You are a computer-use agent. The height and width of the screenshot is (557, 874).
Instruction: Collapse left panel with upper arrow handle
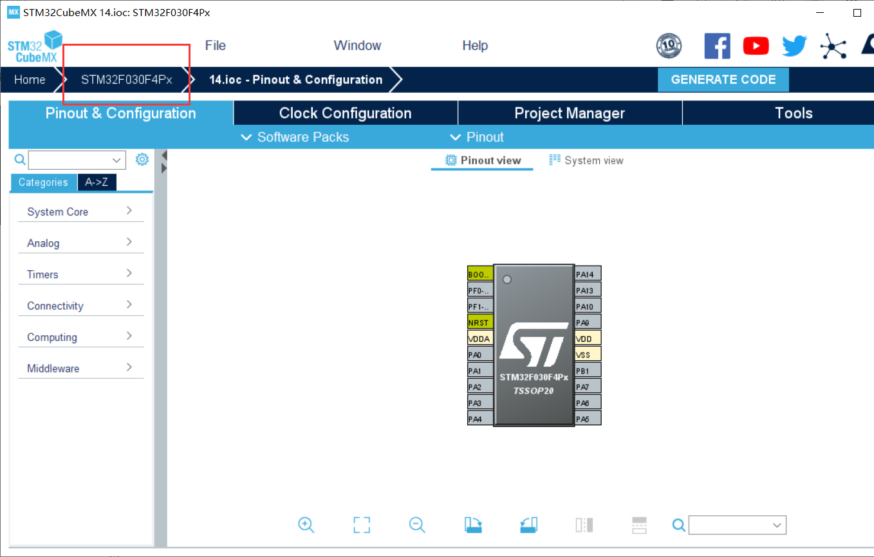pos(164,155)
